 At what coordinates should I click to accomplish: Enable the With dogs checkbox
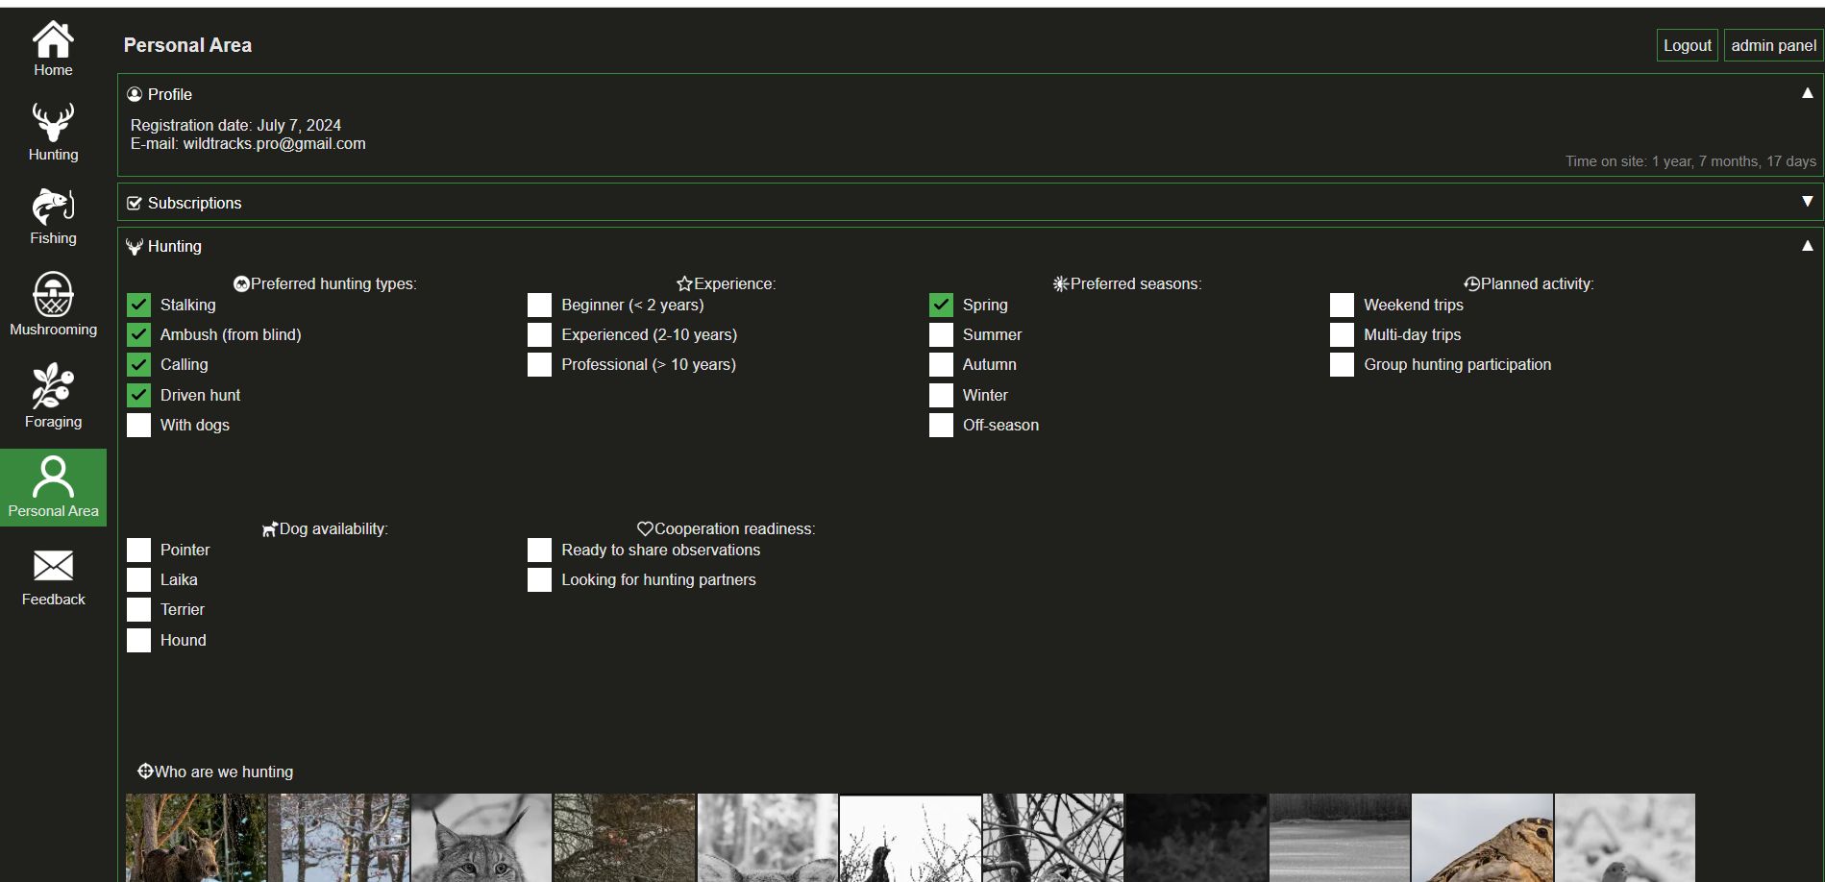pyautogui.click(x=138, y=425)
